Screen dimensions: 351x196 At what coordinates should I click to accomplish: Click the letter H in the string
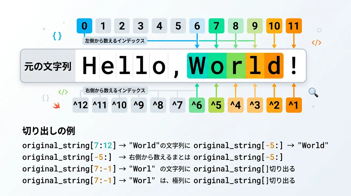coord(89,66)
